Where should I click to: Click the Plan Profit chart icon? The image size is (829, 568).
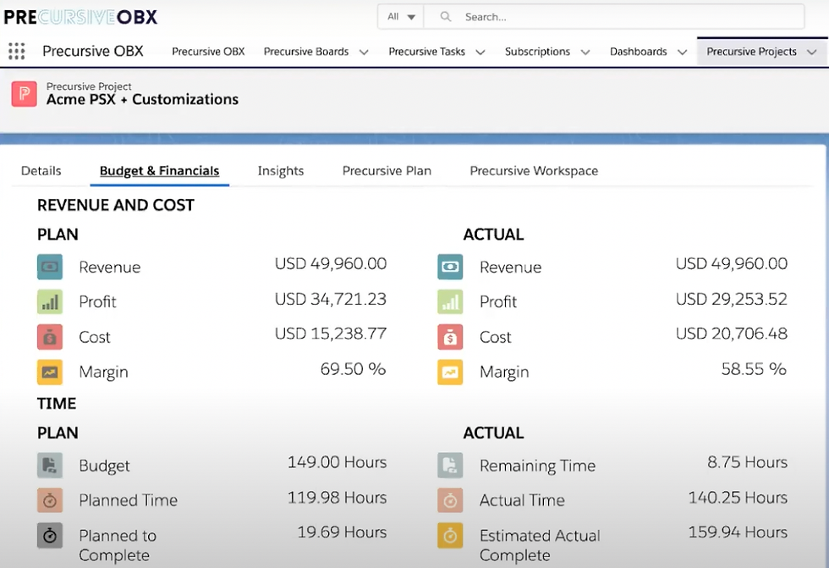tap(50, 301)
